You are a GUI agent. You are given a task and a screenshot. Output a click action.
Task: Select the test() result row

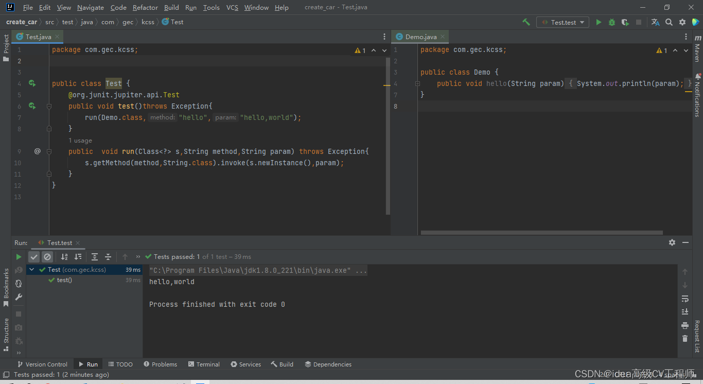click(x=84, y=280)
